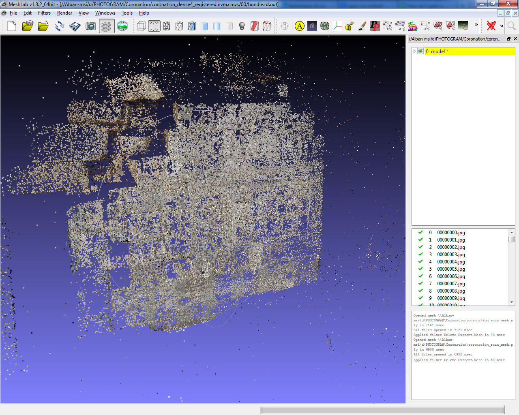Toggle the Layer dialog stack icon
The width and height of the screenshot is (519, 415).
pos(107,26)
